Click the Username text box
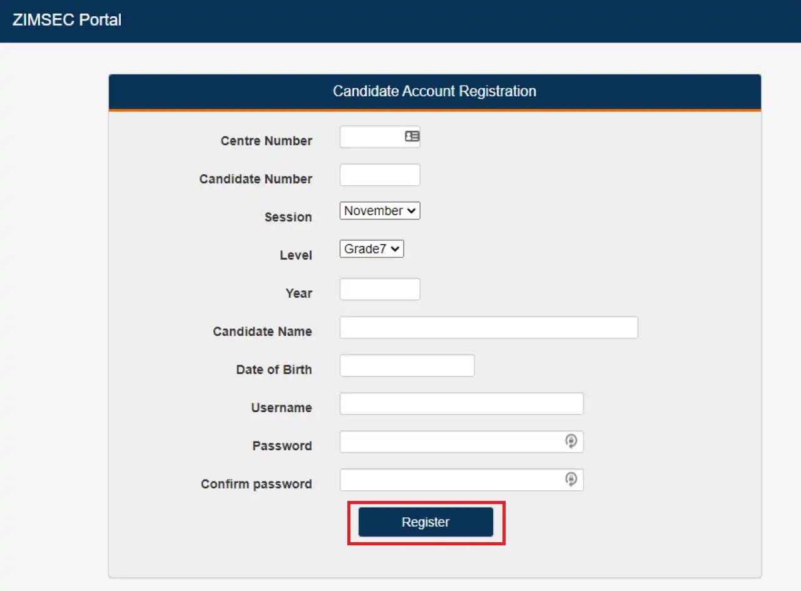This screenshot has width=801, height=591. coord(461,404)
